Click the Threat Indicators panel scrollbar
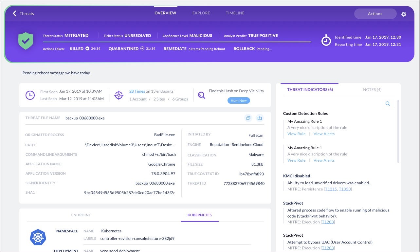 [398, 131]
